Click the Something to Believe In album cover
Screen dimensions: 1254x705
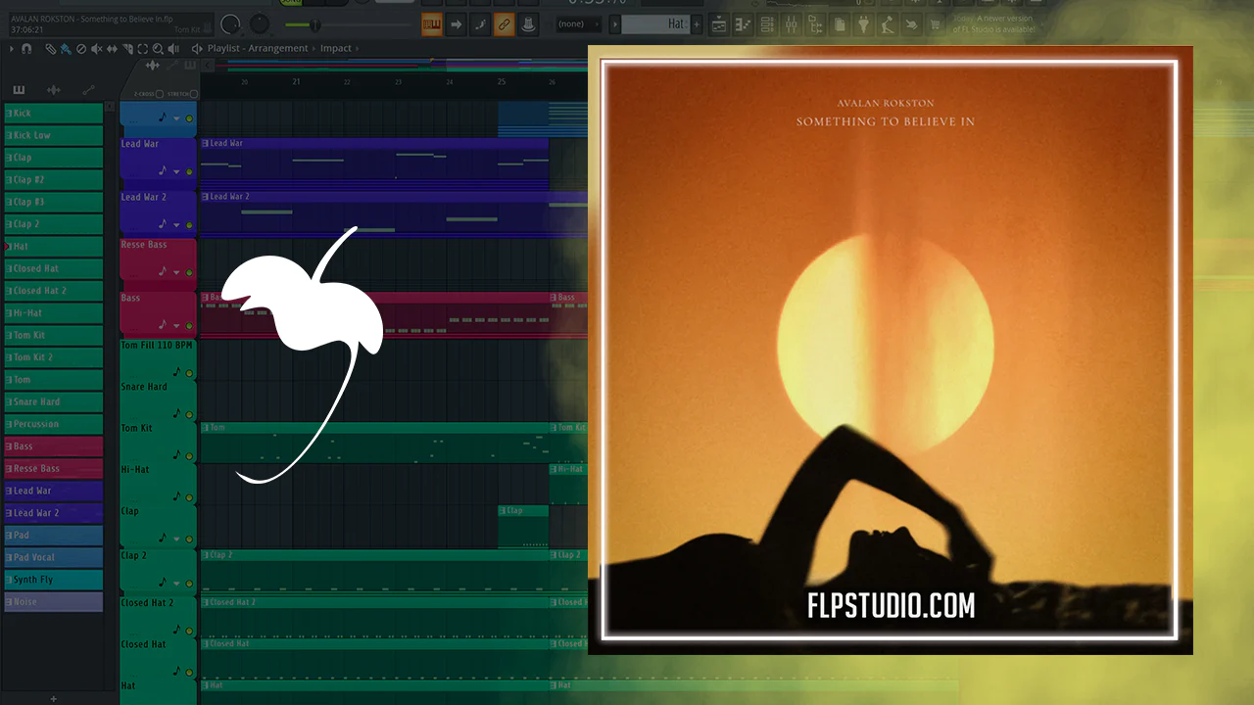pyautogui.click(x=890, y=351)
